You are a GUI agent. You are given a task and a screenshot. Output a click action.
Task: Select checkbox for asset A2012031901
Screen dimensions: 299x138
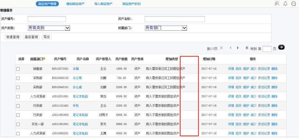pos(18,97)
